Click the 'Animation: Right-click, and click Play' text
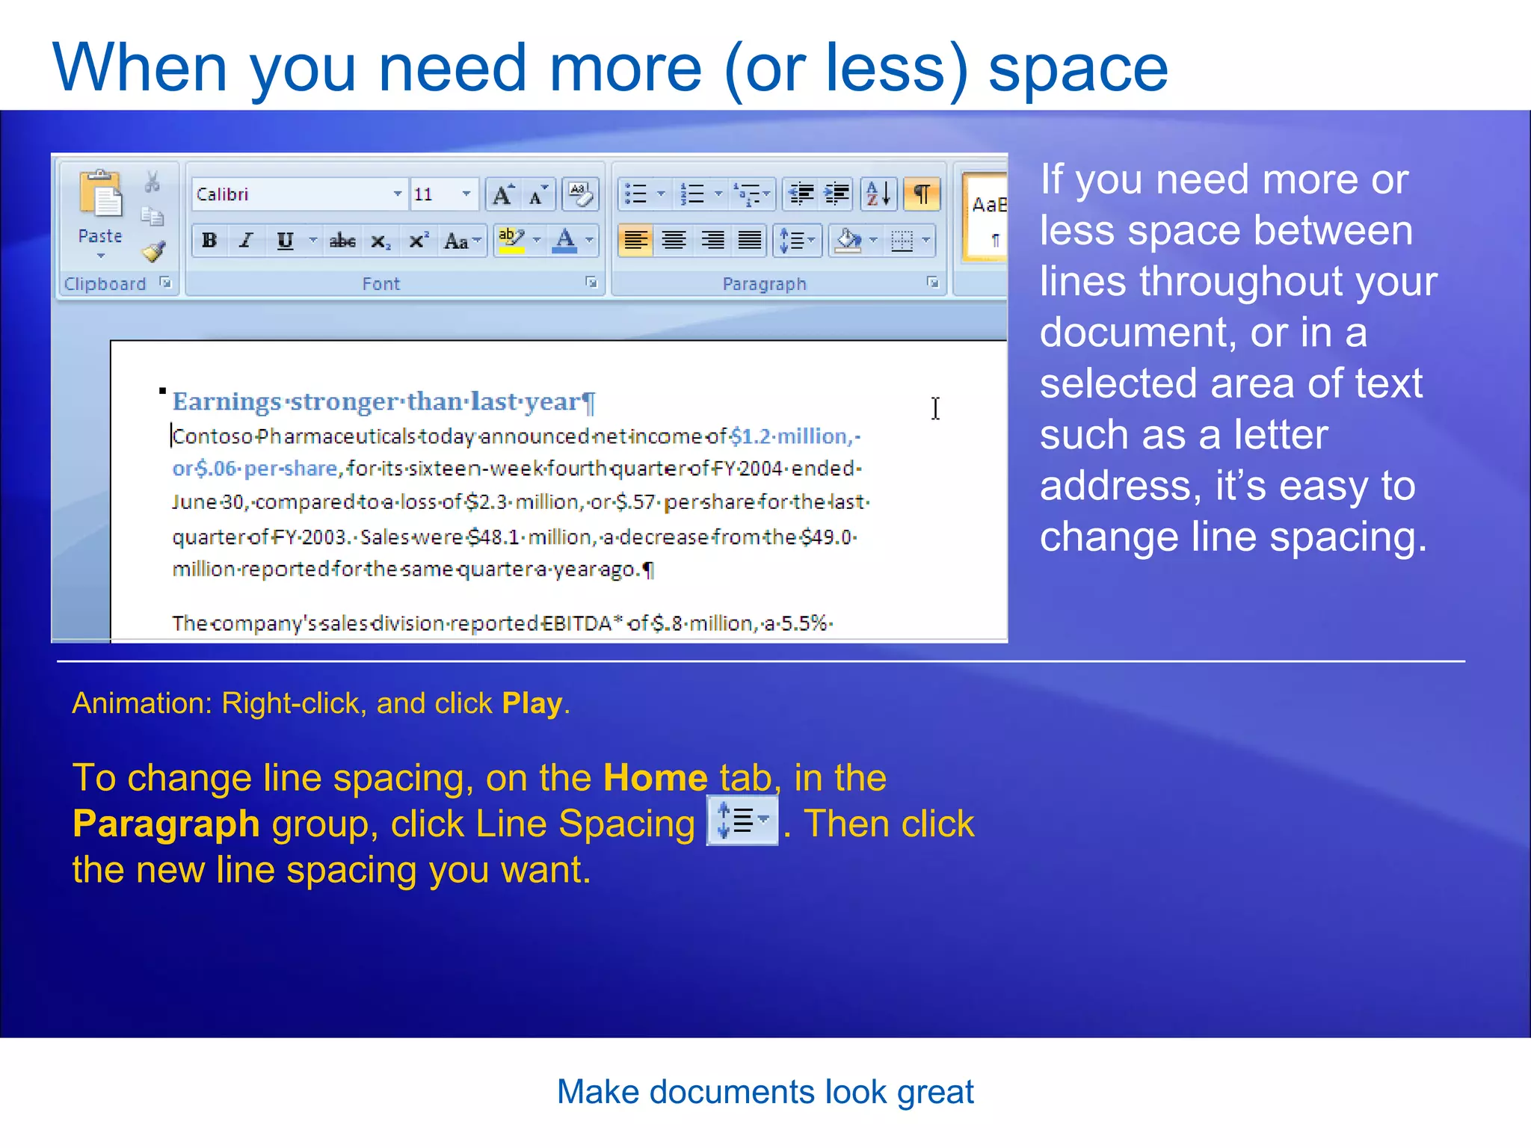Screen dimensions: 1531x1148 coord(321,703)
